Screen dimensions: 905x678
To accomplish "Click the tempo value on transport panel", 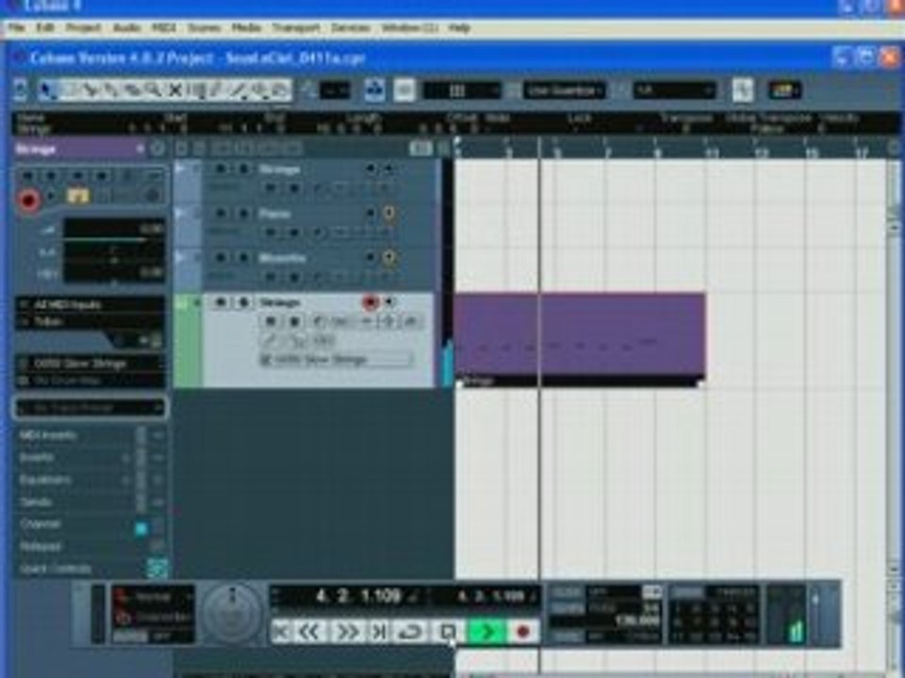I will point(638,621).
